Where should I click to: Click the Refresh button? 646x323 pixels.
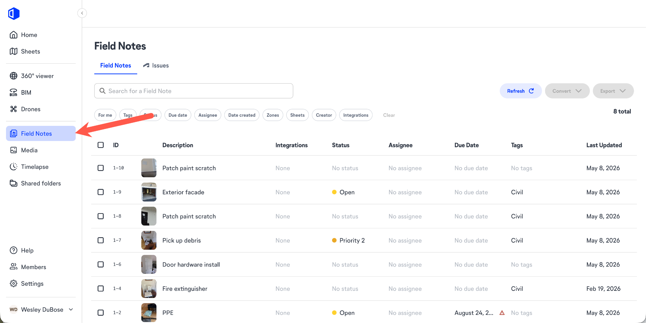520,91
